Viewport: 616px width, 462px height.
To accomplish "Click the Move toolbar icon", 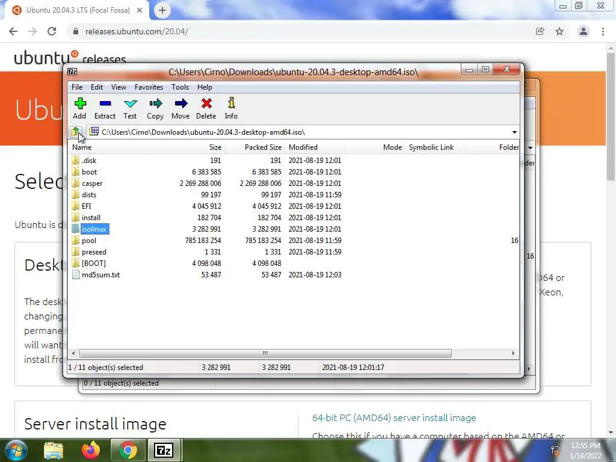I will pyautogui.click(x=180, y=103).
